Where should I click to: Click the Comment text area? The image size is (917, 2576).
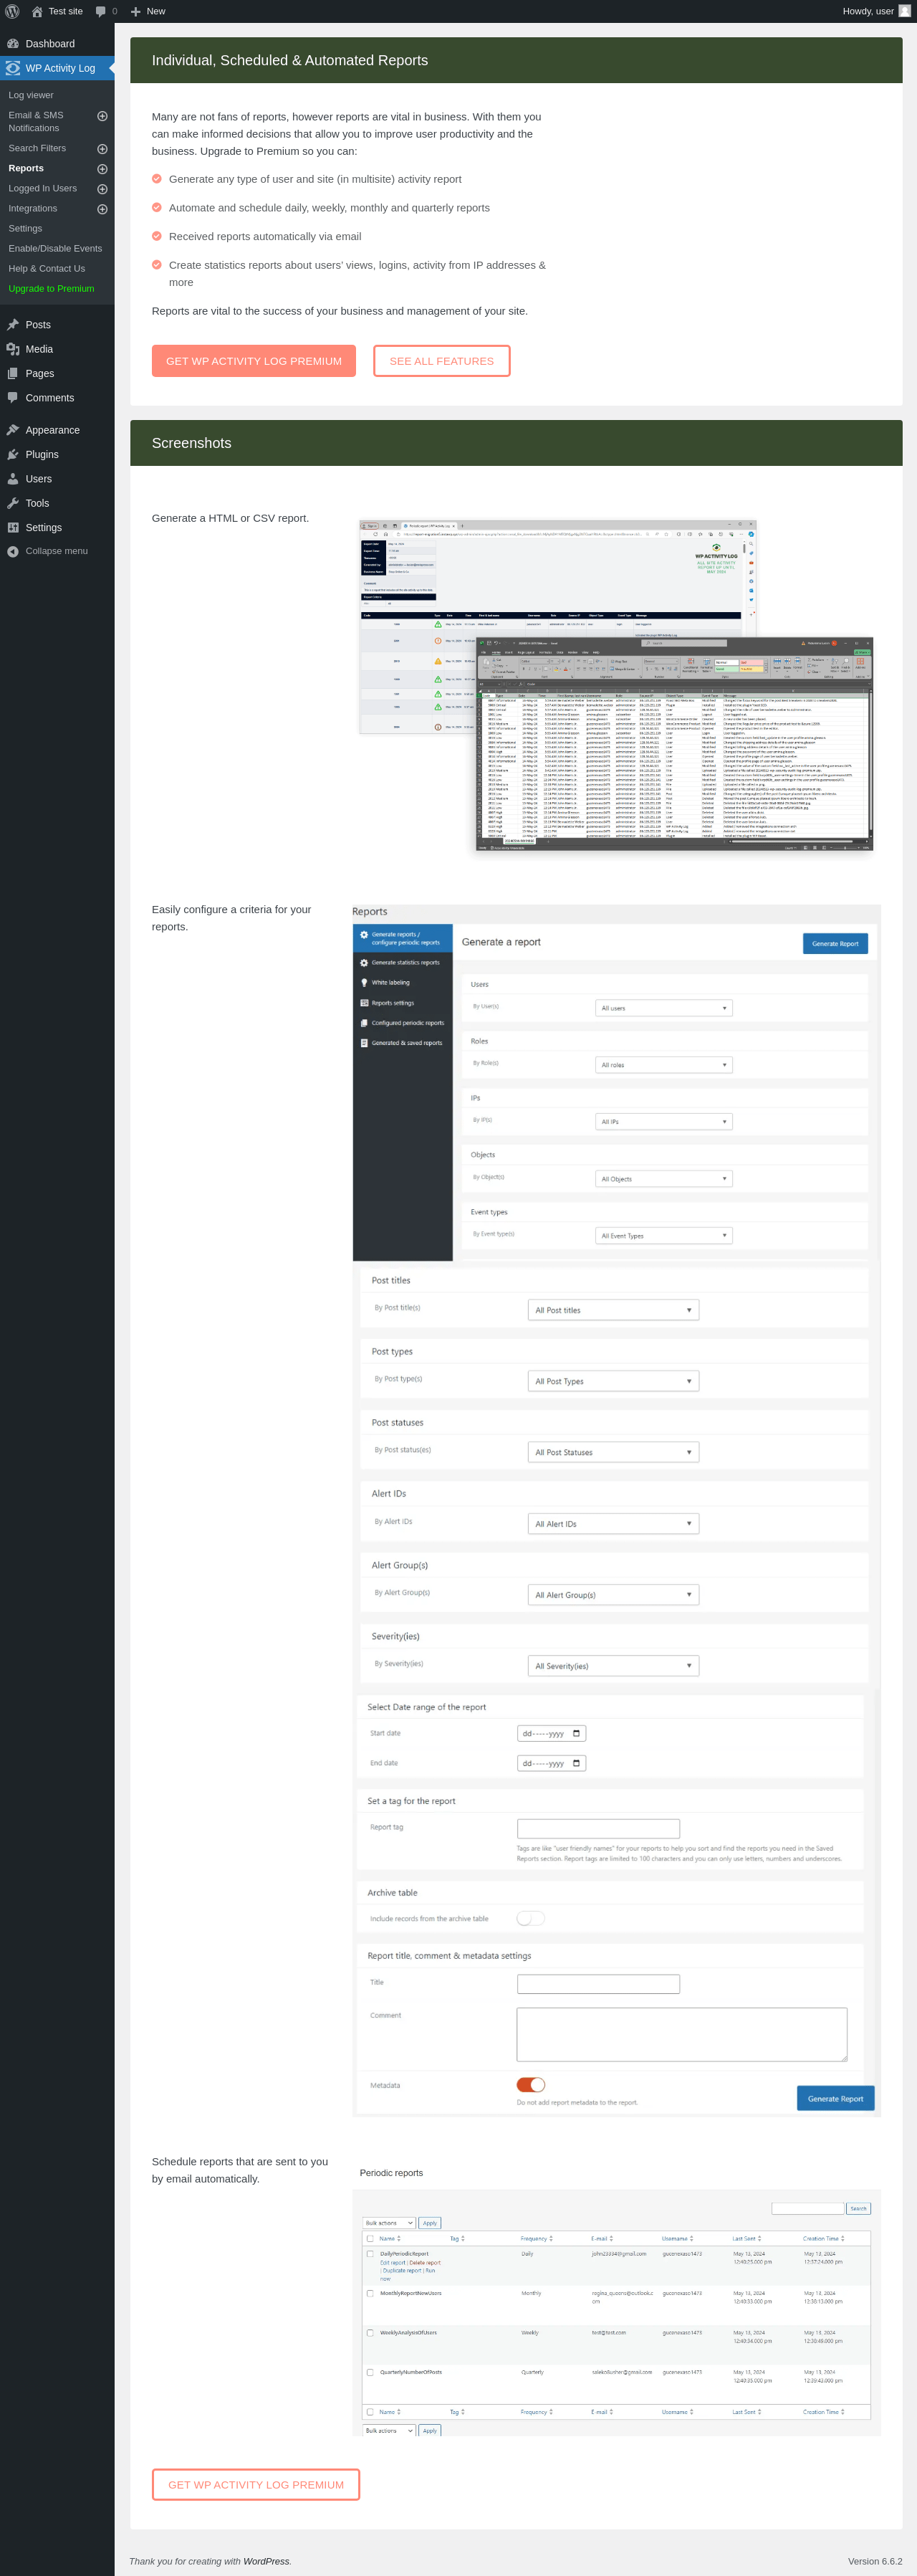click(x=682, y=2035)
